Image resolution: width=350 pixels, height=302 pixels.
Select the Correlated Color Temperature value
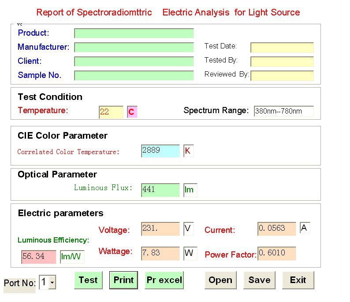tap(160, 151)
